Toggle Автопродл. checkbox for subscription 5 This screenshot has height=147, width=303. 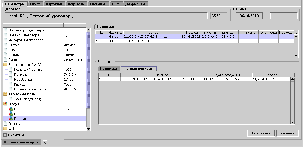pos(268,41)
